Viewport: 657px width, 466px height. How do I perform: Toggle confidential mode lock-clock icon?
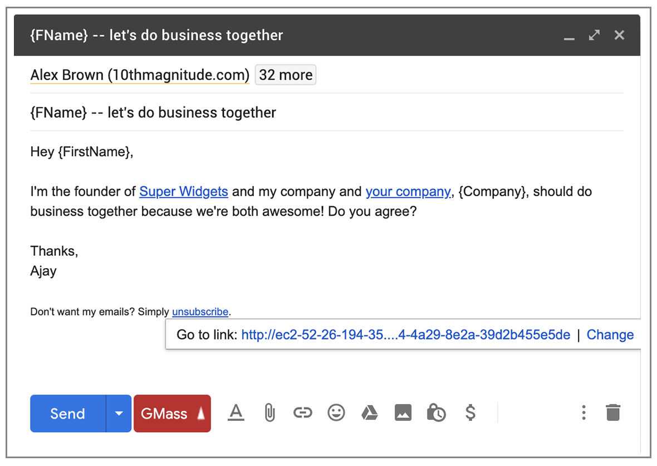point(436,413)
